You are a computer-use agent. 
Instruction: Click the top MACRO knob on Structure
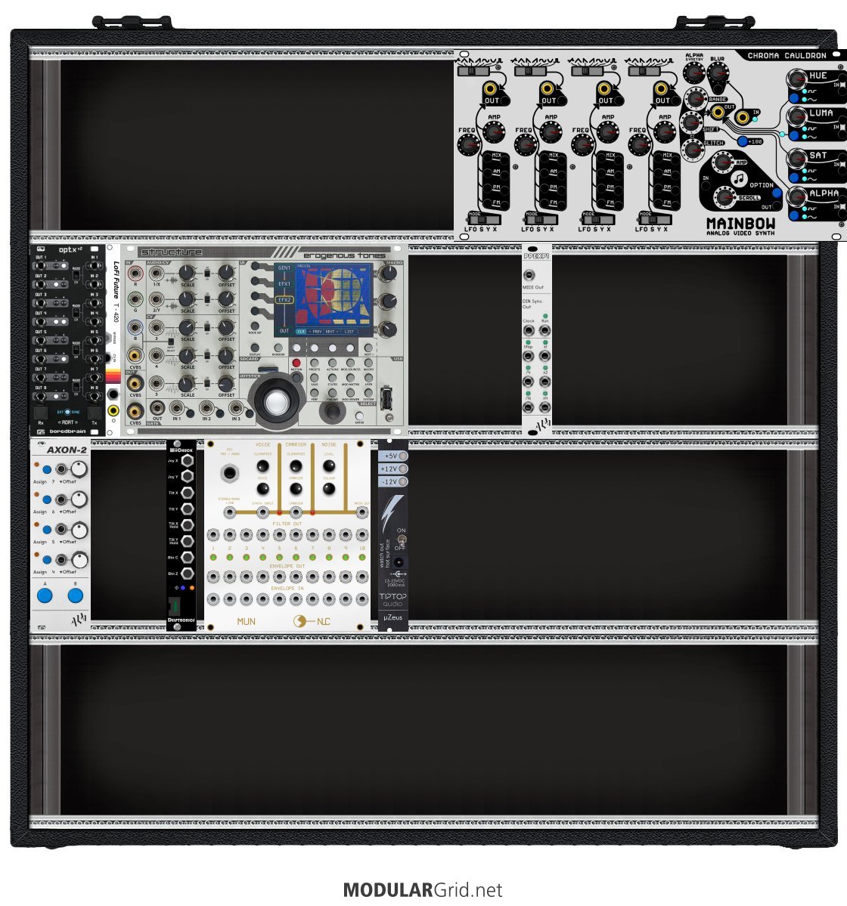pos(389,274)
